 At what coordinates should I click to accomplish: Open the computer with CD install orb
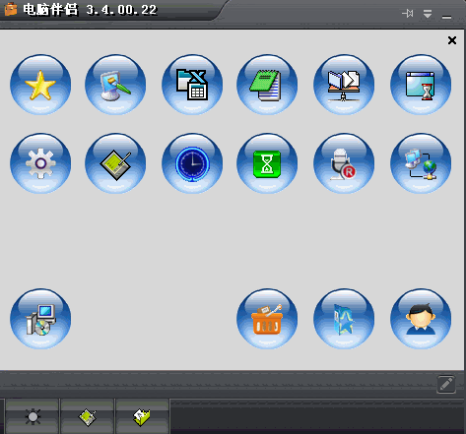coord(40,319)
